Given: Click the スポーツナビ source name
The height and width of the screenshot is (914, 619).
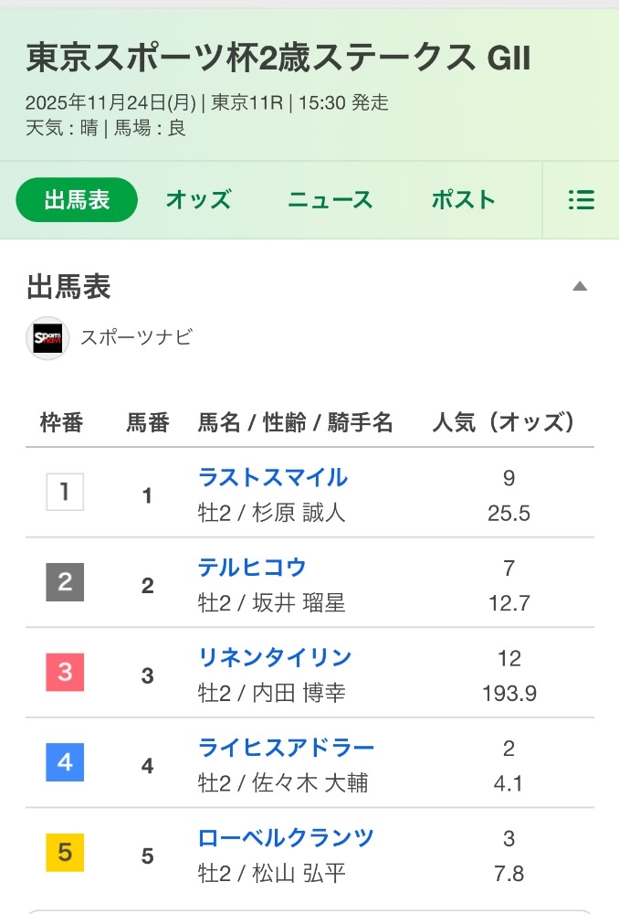Looking at the screenshot, I should (136, 337).
